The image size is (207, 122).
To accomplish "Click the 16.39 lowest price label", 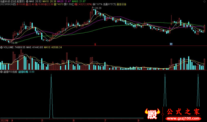I will [14, 43].
